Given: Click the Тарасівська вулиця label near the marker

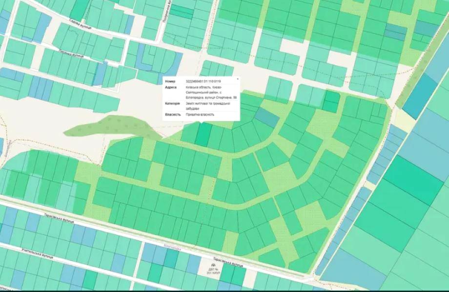Looking at the screenshot, I should tap(228, 263).
